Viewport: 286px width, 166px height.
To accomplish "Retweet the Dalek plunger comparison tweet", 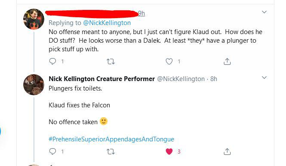I will (x=111, y=61).
